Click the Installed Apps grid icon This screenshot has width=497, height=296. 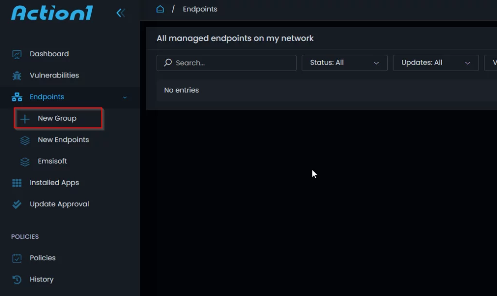click(x=17, y=183)
